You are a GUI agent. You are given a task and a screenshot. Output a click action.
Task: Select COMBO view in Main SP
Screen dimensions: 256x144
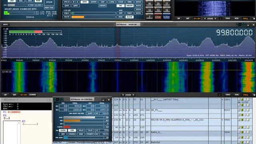pos(32,95)
